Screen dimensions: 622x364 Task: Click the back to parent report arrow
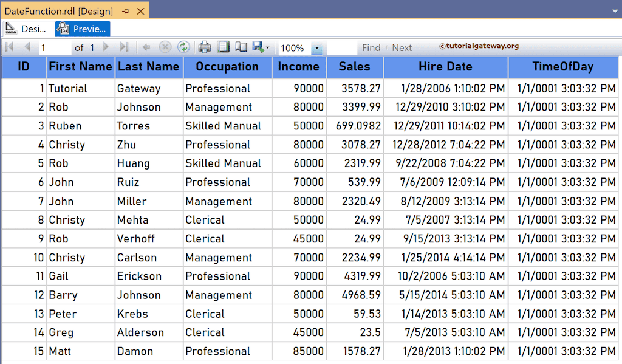146,47
